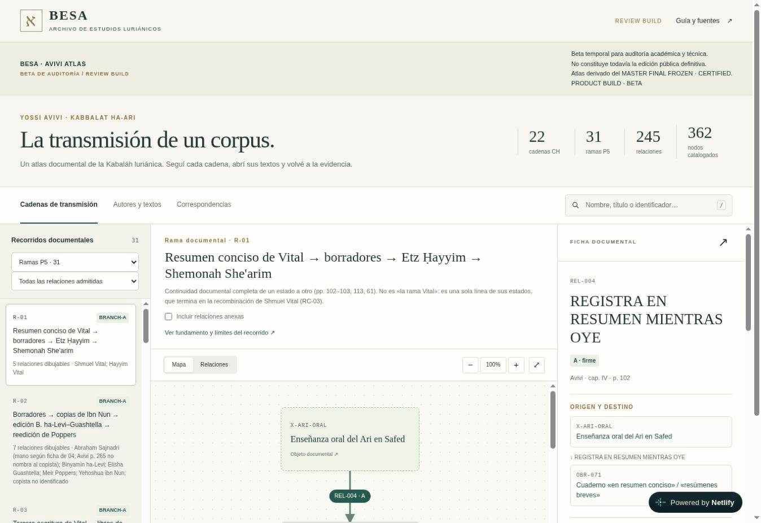This screenshot has width=761, height=523.
Task: Open X-ARI-ORAL origin card in ficha
Action: (651, 432)
